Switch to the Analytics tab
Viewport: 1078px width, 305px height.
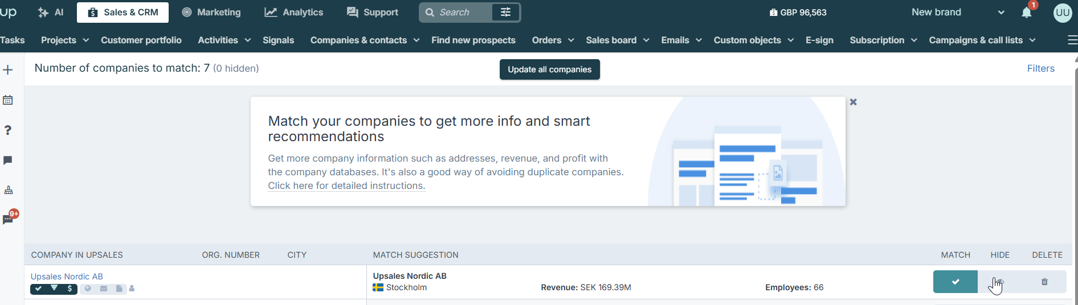coord(294,13)
